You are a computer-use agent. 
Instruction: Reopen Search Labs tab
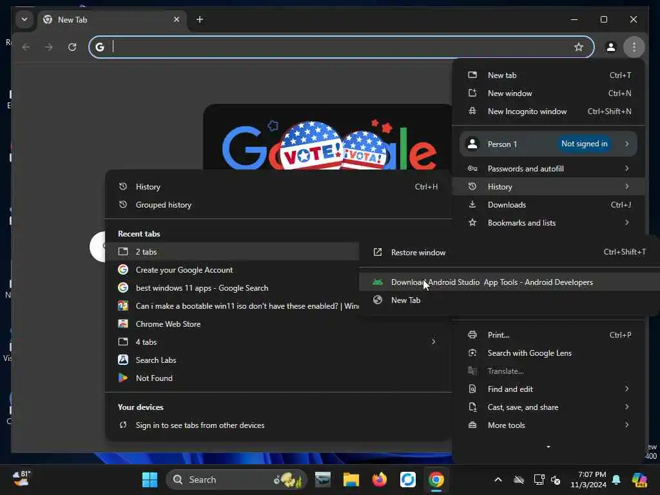click(278, 360)
